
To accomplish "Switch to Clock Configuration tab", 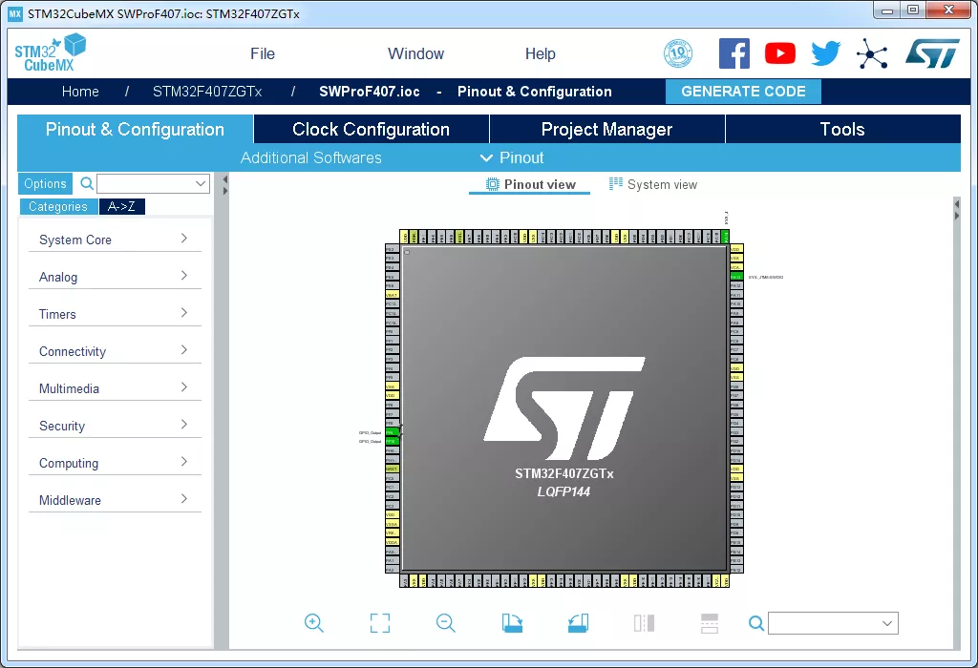I will click(x=372, y=129).
